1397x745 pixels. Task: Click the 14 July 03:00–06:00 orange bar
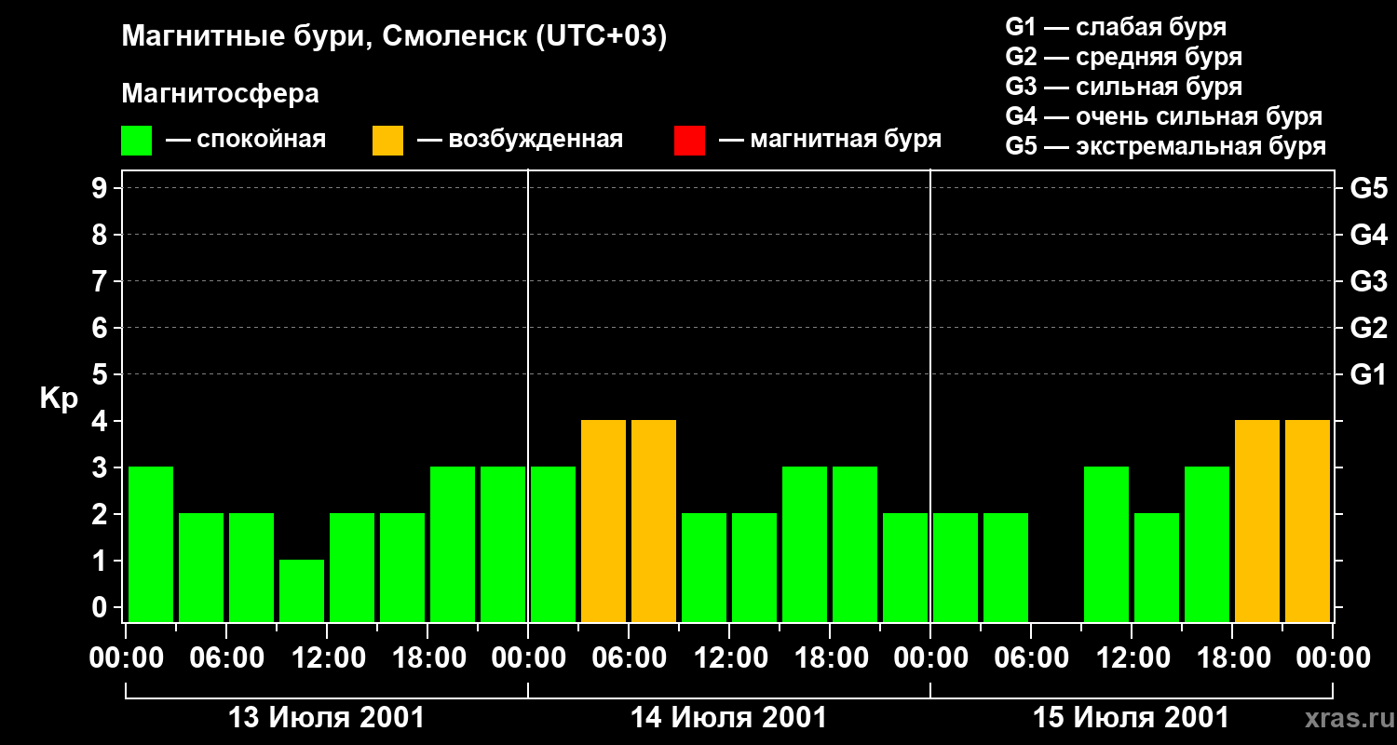604,521
